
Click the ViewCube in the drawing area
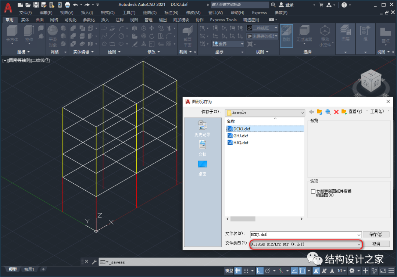coord(371,82)
